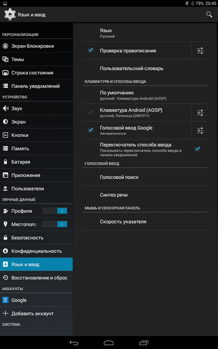This screenshot has height=349, width=218.
Task: Choose default keyboard under По умолчанию
Action: point(145,95)
